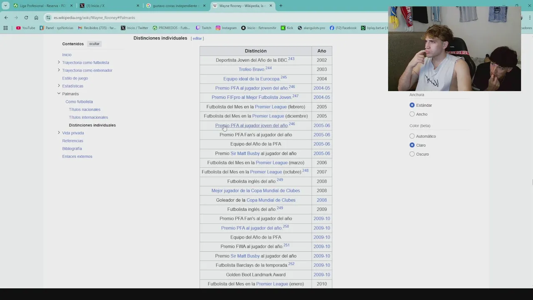Expand the Estadísticas section arrow
Viewport: 533px width, 300px height.
click(x=59, y=86)
